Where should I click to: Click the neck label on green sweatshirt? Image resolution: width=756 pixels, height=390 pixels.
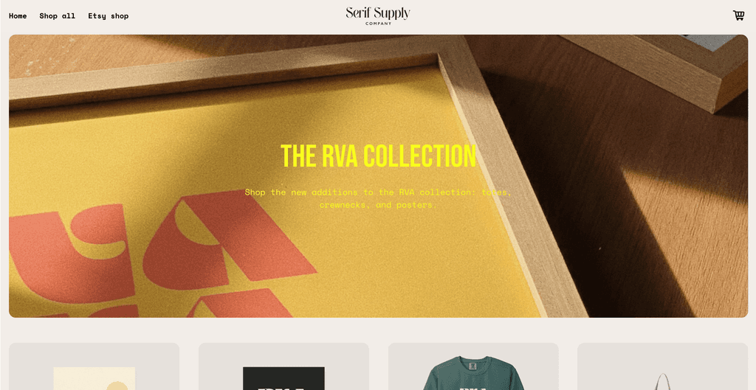(473, 366)
